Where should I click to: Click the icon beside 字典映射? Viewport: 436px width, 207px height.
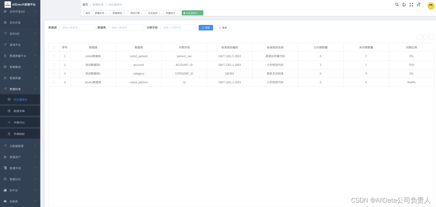pos(9,134)
